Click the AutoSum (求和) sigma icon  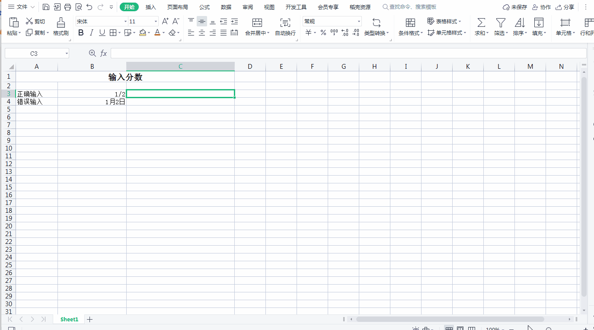coord(481,22)
